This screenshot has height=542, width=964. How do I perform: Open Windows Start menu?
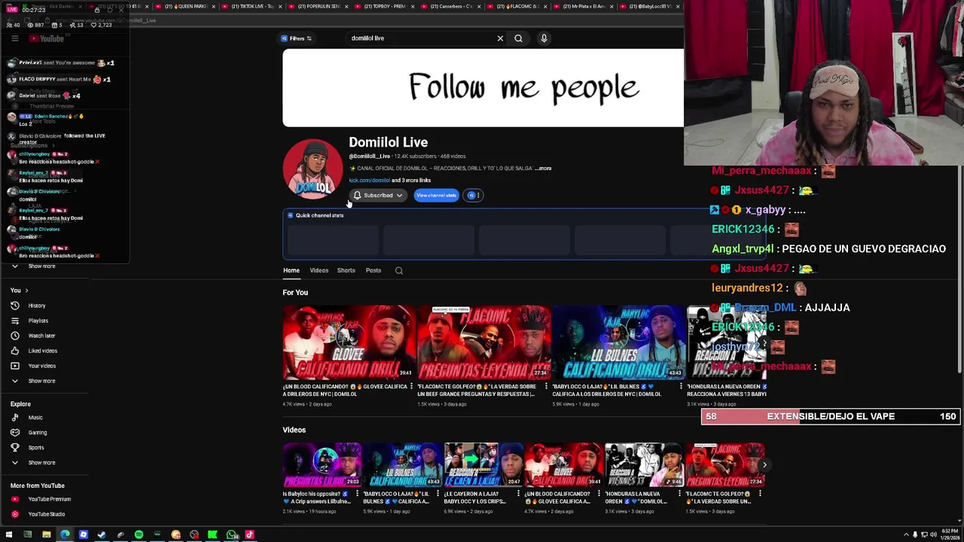9,535
